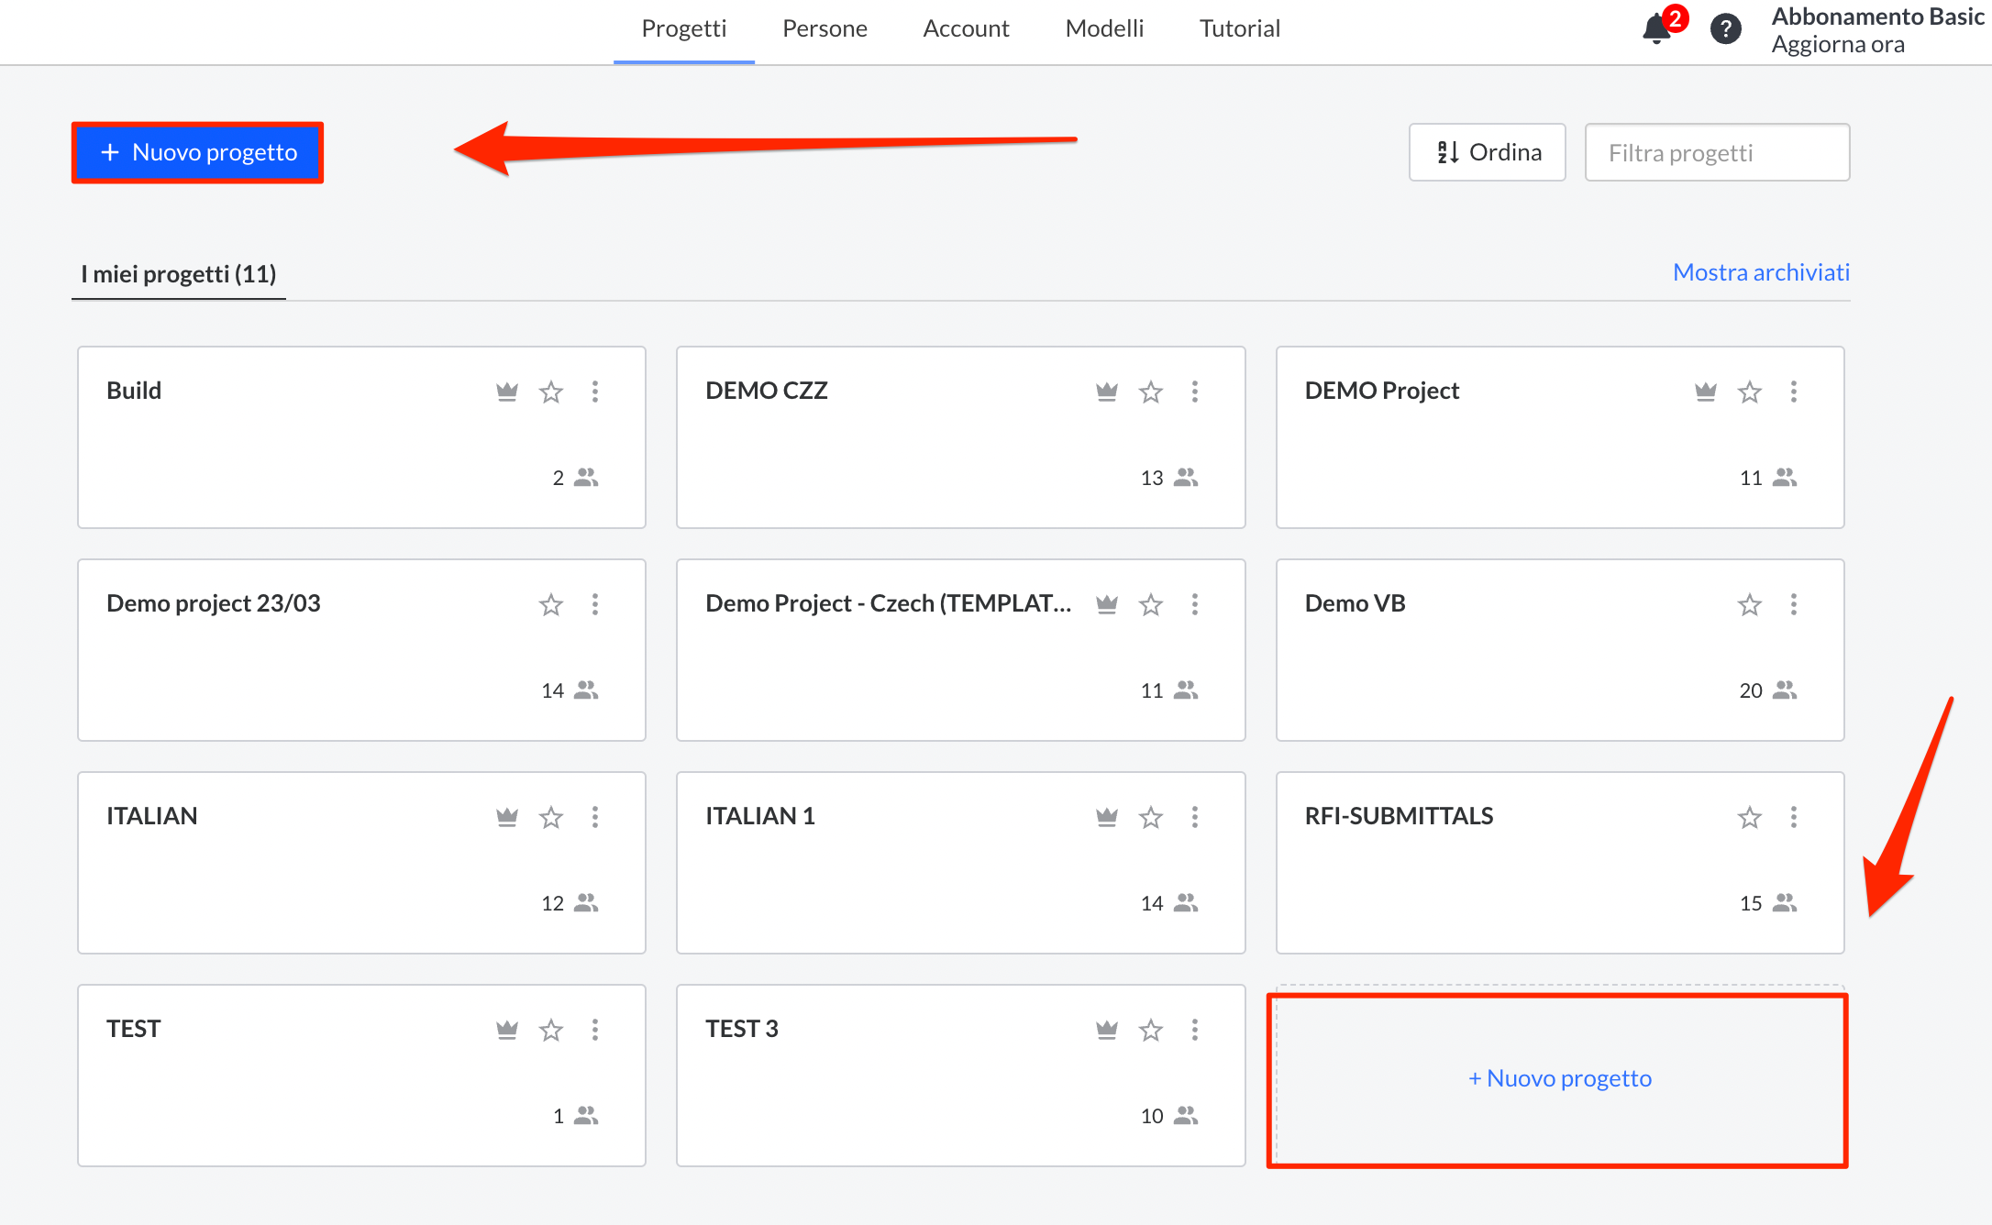Click members icon on DEMO CZZ card
Image resolution: width=1992 pixels, height=1225 pixels.
coord(1185,477)
